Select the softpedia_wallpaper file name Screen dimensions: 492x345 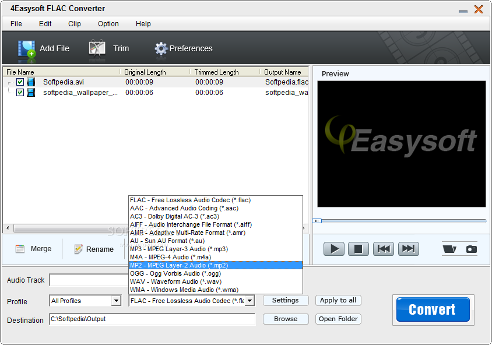click(80, 93)
